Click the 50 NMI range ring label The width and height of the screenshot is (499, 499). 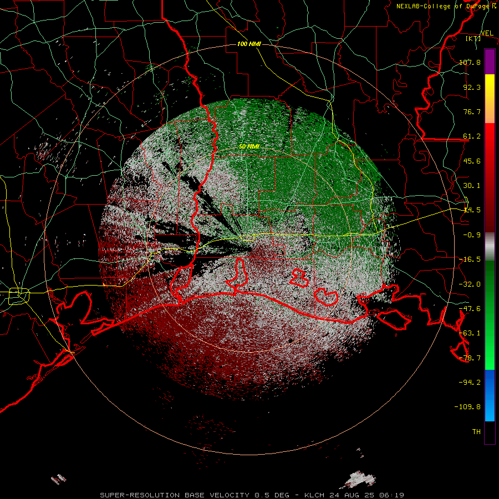pos(249,146)
